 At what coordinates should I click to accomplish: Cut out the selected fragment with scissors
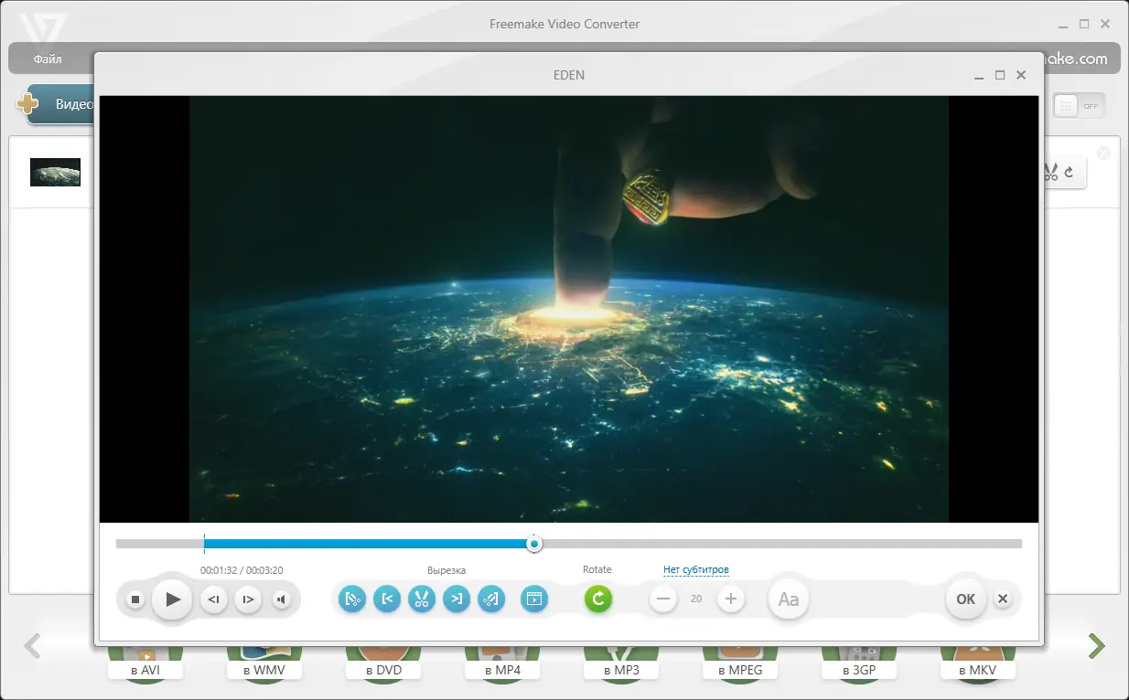(422, 599)
